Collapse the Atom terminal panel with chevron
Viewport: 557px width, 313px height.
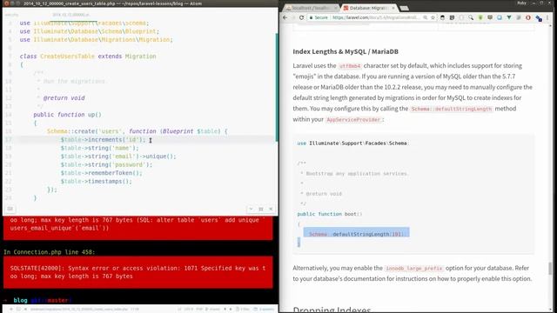[251, 209]
